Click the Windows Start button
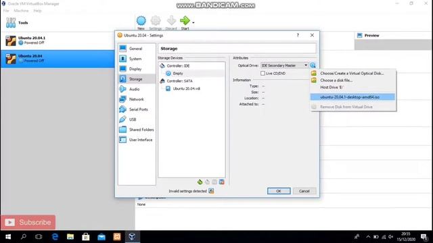This screenshot has height=243, width=433. point(8,237)
